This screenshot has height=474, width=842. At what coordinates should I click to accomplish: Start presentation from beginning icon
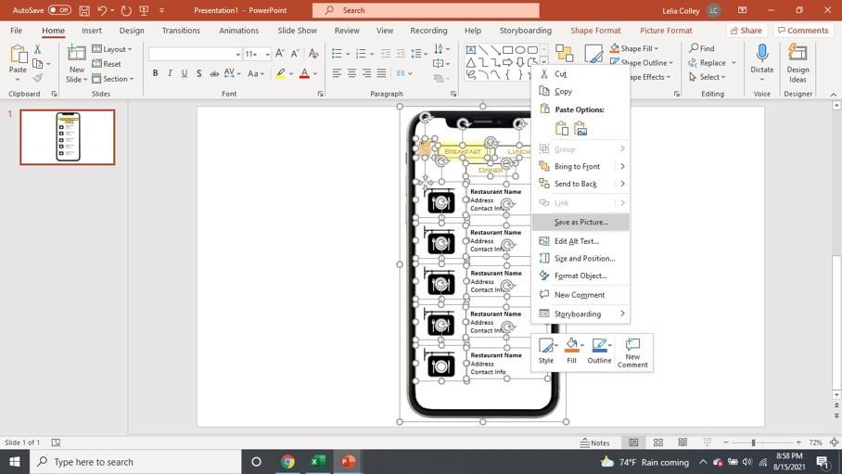[144, 10]
